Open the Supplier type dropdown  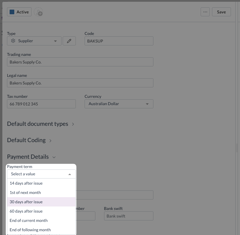coord(34,41)
